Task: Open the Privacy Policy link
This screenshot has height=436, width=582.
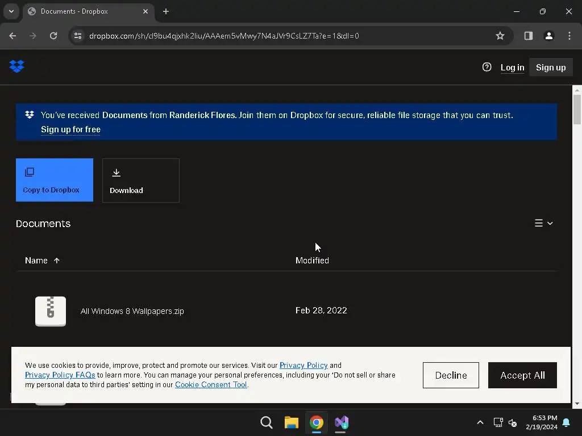Action: click(304, 365)
